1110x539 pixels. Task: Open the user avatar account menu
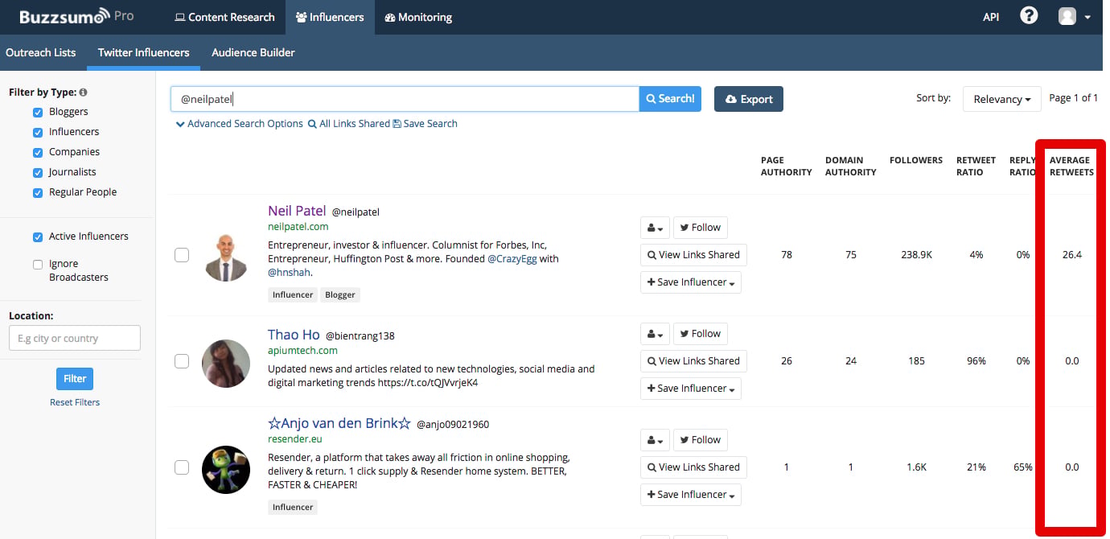[1075, 16]
